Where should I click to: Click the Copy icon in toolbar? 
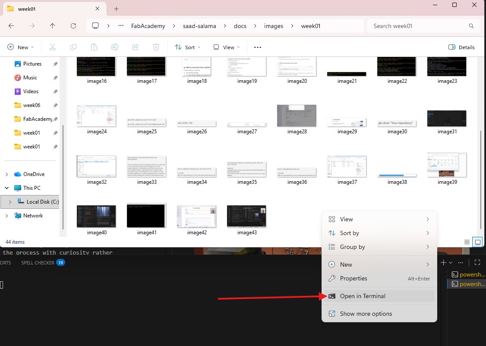click(73, 47)
